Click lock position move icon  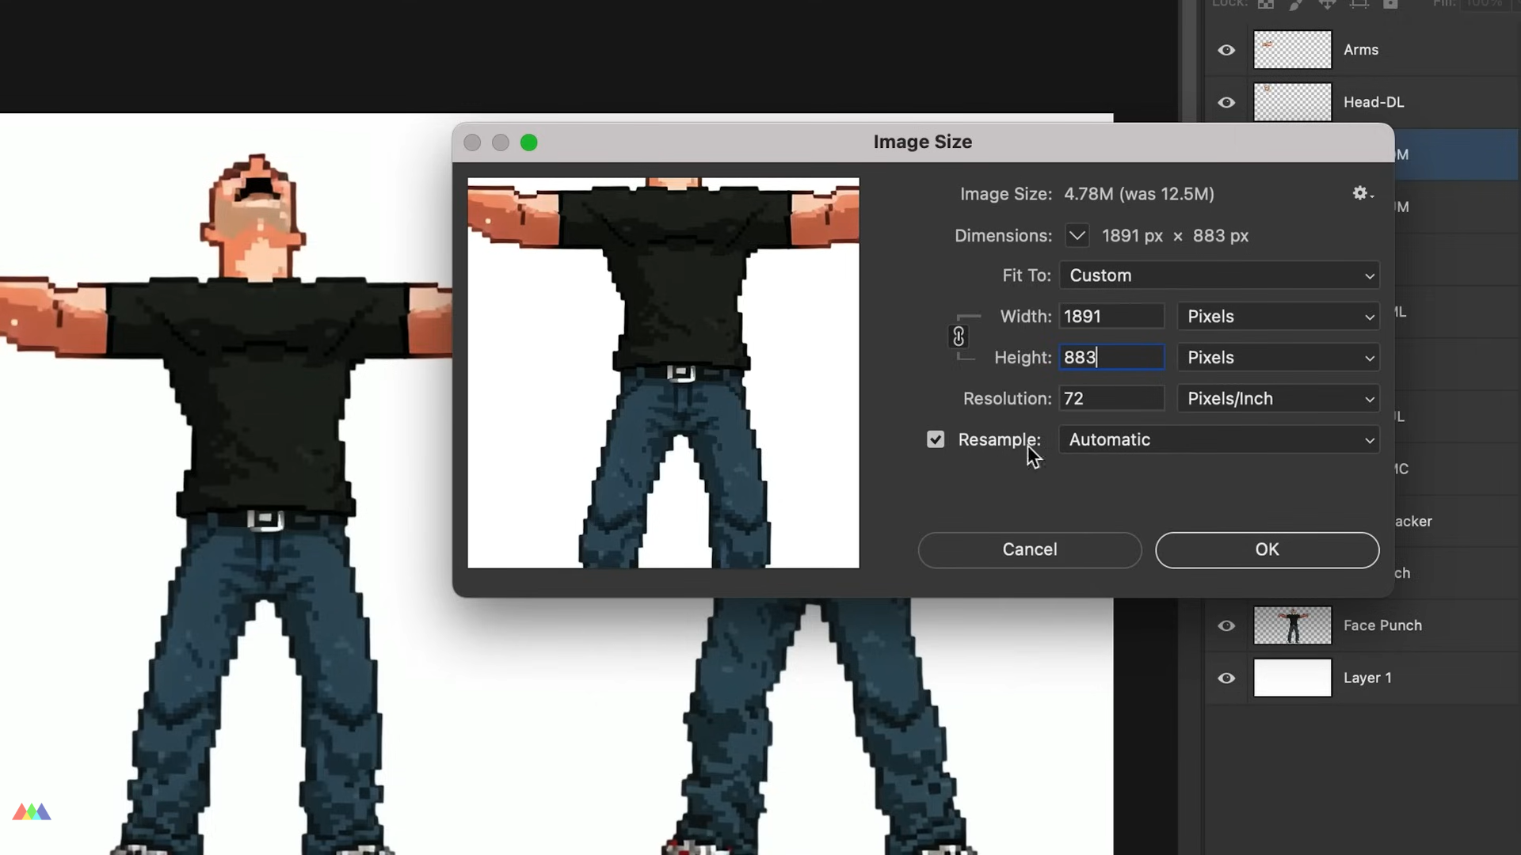click(1327, 4)
